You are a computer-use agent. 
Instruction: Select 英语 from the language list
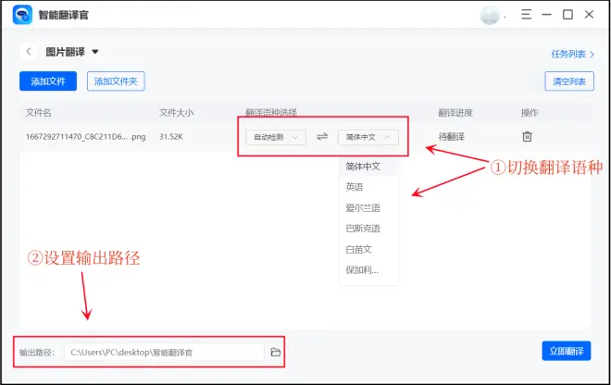click(x=355, y=187)
